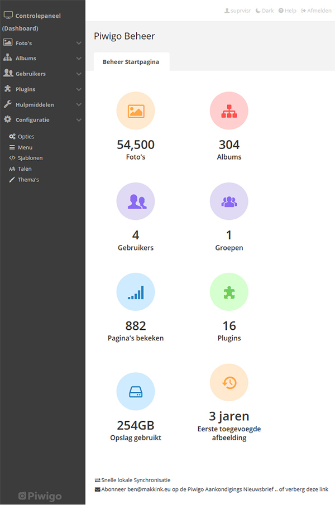Click the 3 jaren value
Image resolution: width=335 pixels, height=505 pixels.
229,416
